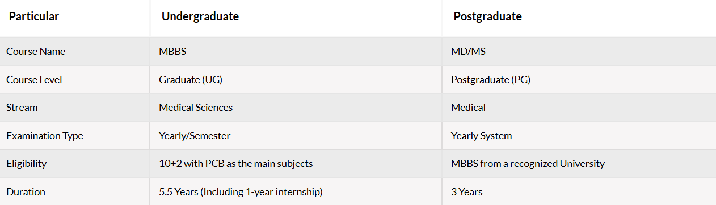Select the Eligibility row label
This screenshot has width=716, height=205.
click(27, 164)
